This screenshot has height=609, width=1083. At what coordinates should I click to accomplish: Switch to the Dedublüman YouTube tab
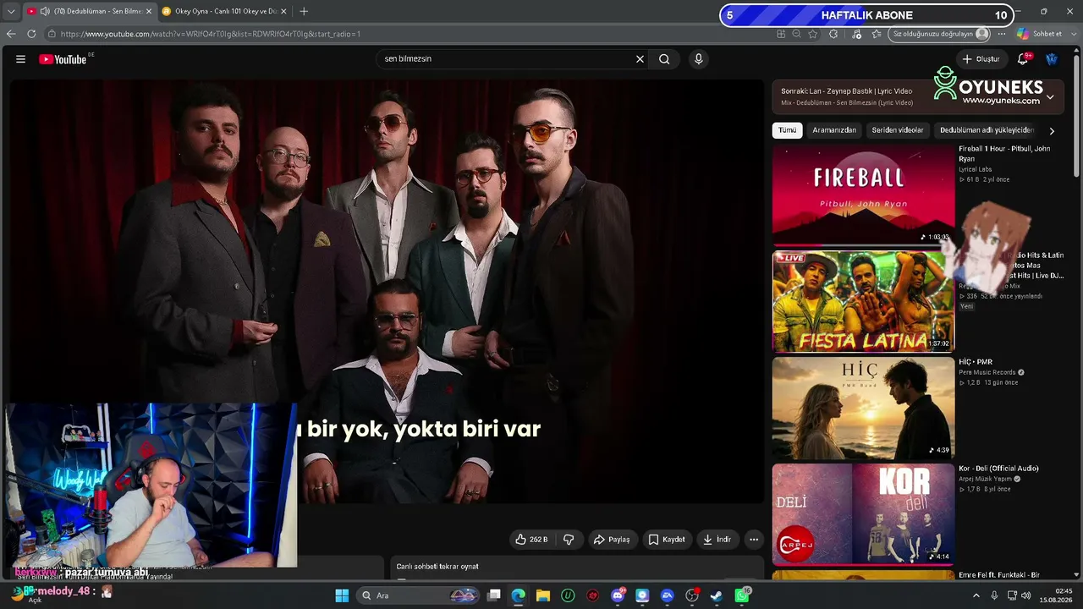(x=89, y=11)
